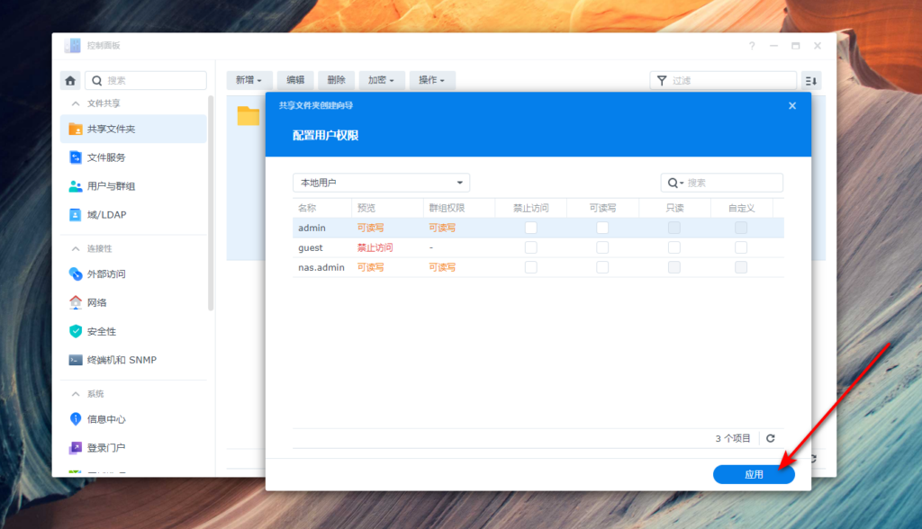The height and width of the screenshot is (529, 922).
Task: Open 终端机和 SNMP in the sidebar
Action: pos(133,360)
